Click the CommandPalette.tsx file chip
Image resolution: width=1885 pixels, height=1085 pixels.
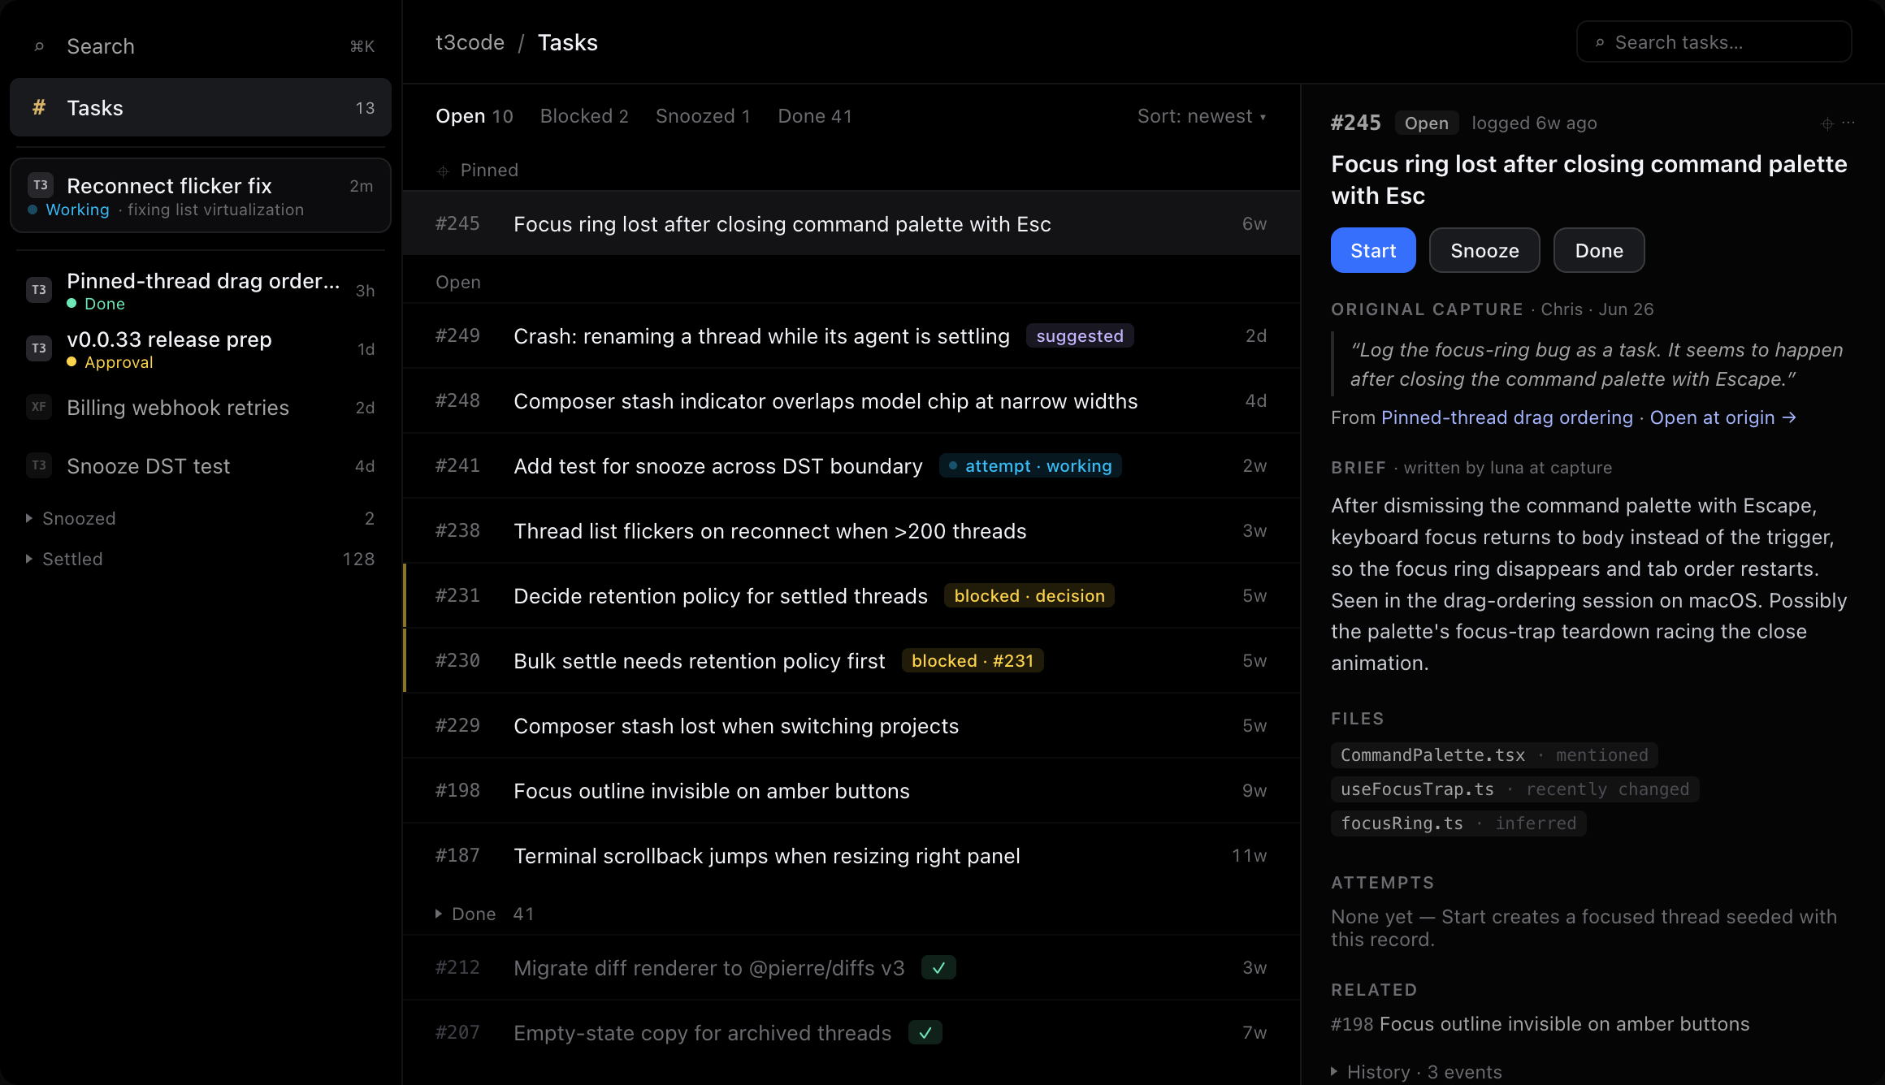[1494, 755]
